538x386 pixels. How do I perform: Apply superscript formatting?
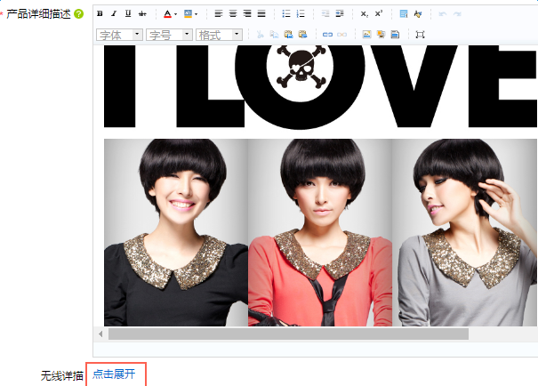(x=379, y=14)
